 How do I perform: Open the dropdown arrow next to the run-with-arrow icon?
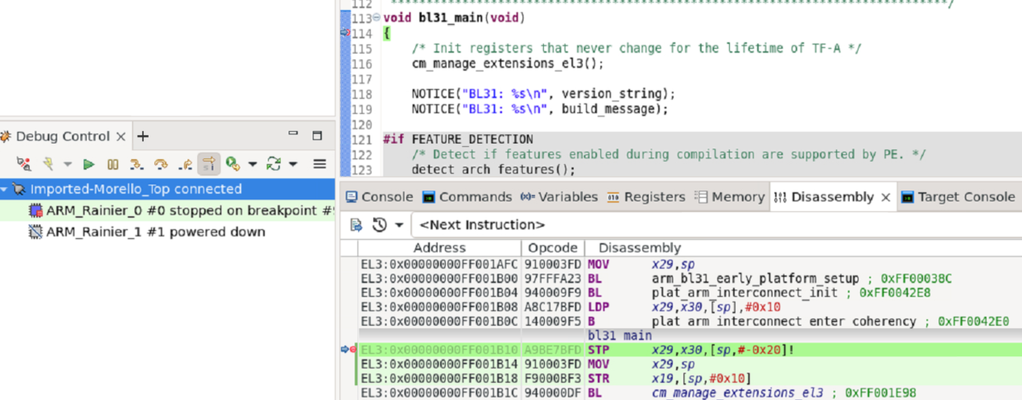(253, 165)
